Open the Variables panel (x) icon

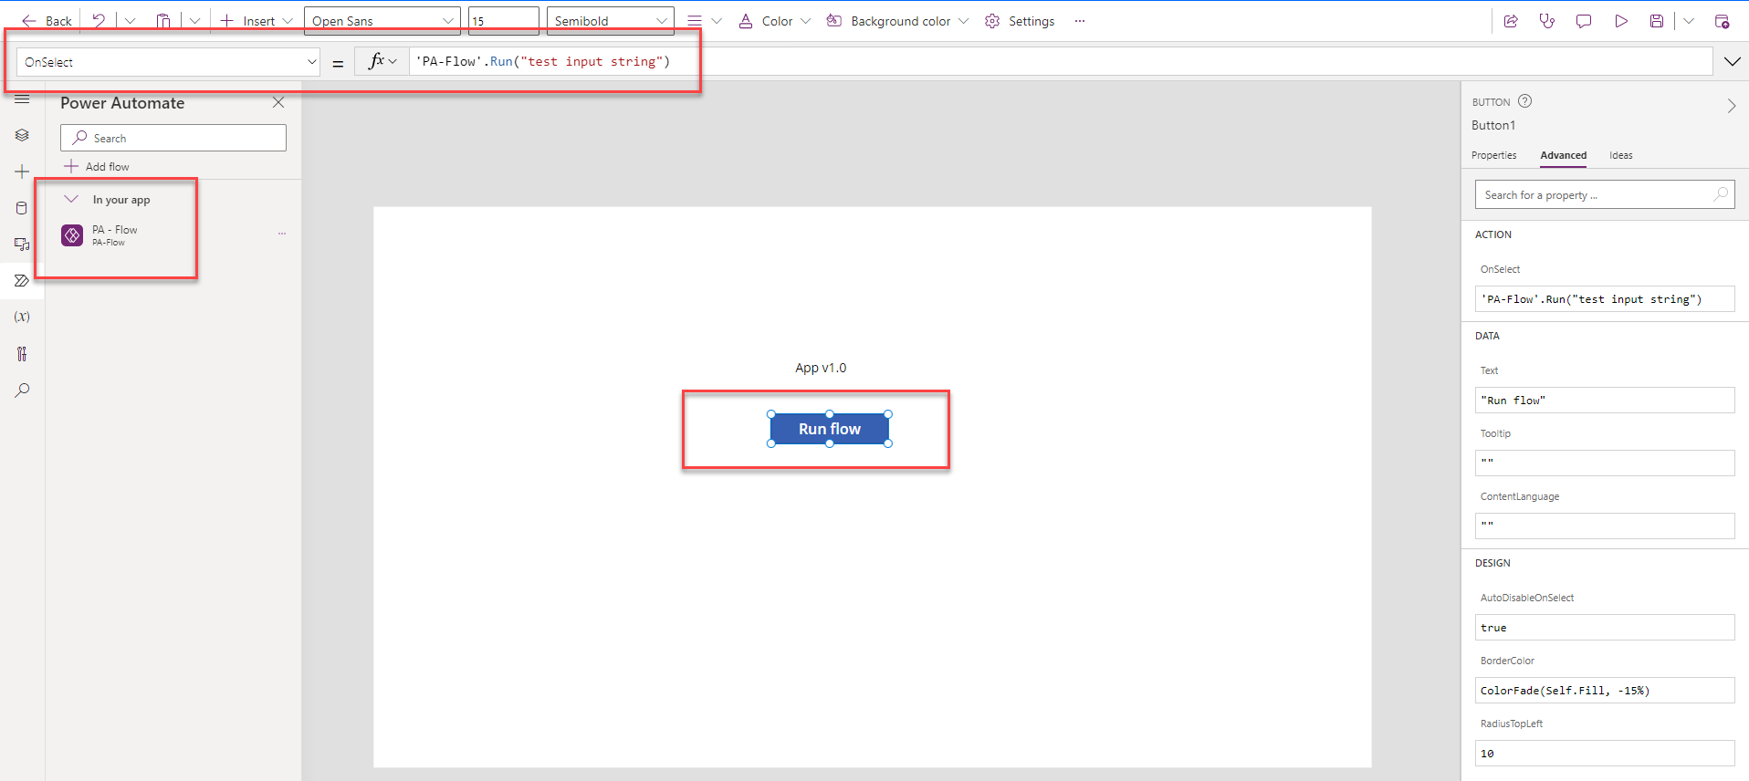pyautogui.click(x=22, y=317)
